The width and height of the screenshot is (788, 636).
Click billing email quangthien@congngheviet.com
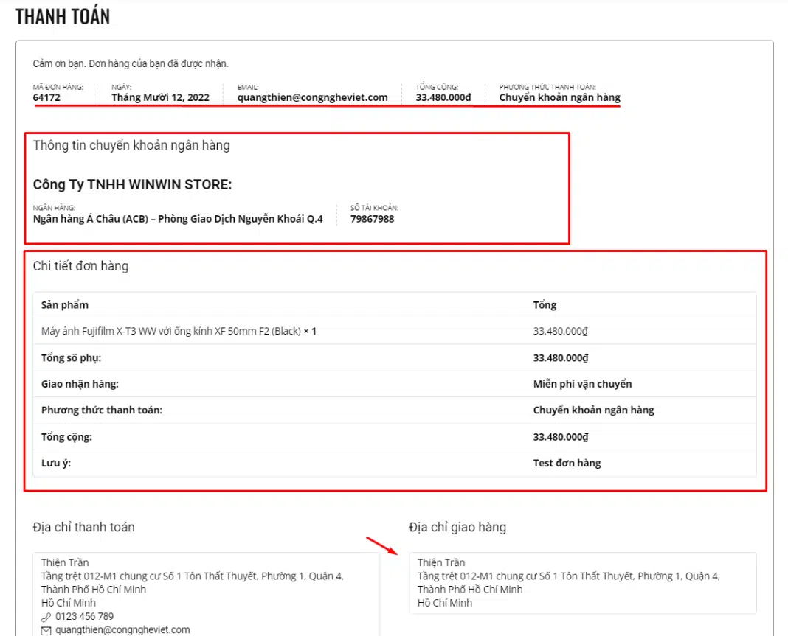coord(122,630)
